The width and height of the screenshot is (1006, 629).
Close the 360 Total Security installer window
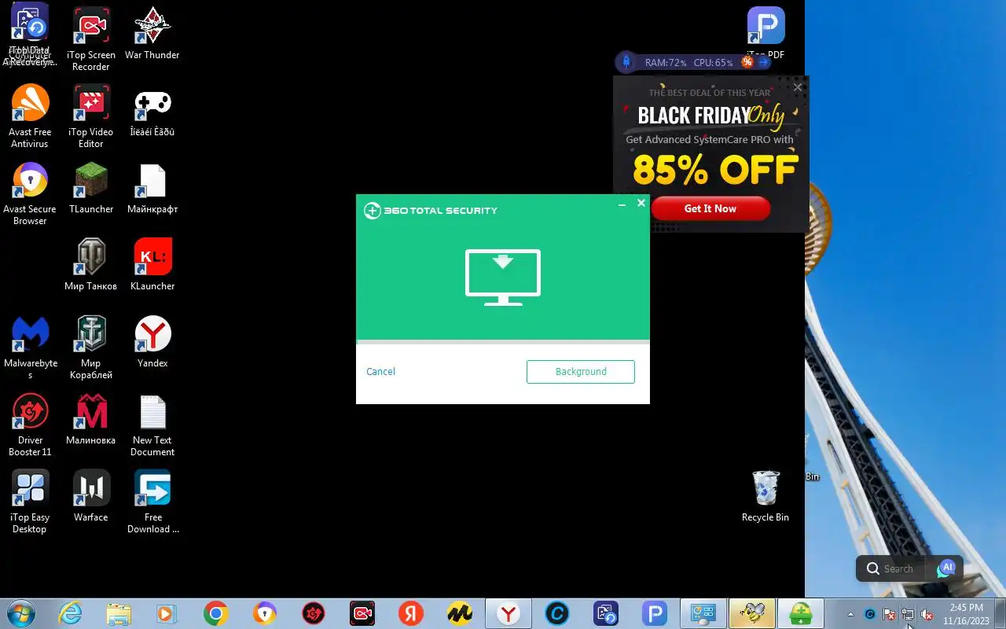pos(641,204)
